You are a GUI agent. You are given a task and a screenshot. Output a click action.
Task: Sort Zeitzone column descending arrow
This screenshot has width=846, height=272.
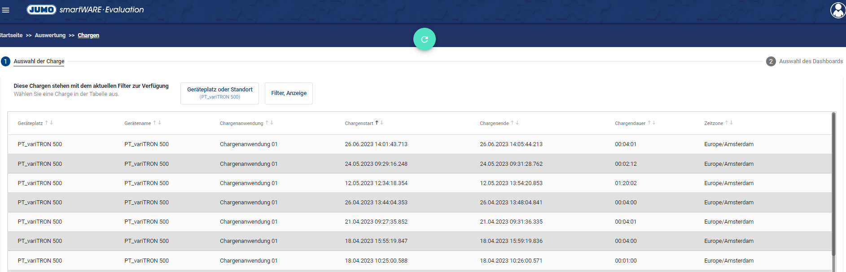(x=732, y=123)
